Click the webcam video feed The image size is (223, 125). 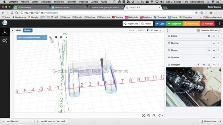point(194,87)
